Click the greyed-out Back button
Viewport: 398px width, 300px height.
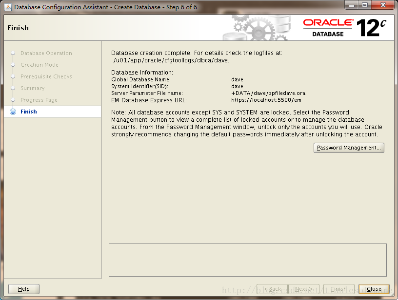[x=272, y=289]
